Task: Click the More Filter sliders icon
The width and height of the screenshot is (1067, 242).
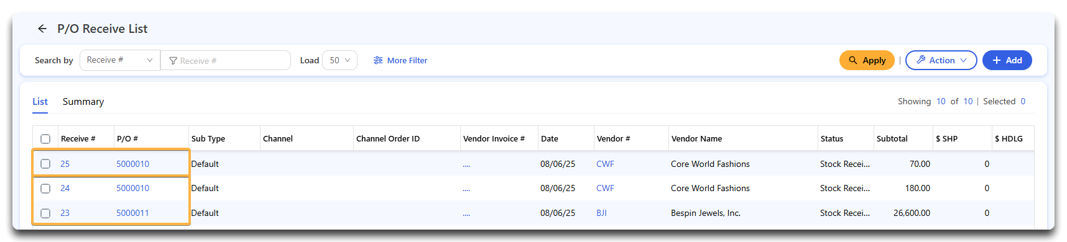Action: pyautogui.click(x=377, y=60)
